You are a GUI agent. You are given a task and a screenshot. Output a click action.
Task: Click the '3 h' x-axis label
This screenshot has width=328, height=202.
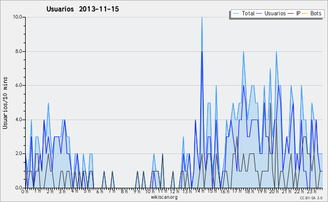(x=62, y=192)
